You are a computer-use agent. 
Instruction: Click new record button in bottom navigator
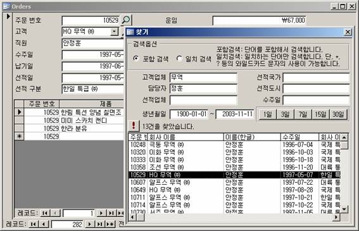pyautogui.click(x=110, y=224)
